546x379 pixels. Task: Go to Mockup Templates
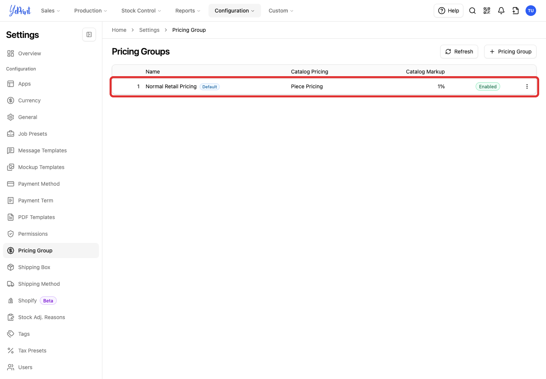tap(51, 167)
